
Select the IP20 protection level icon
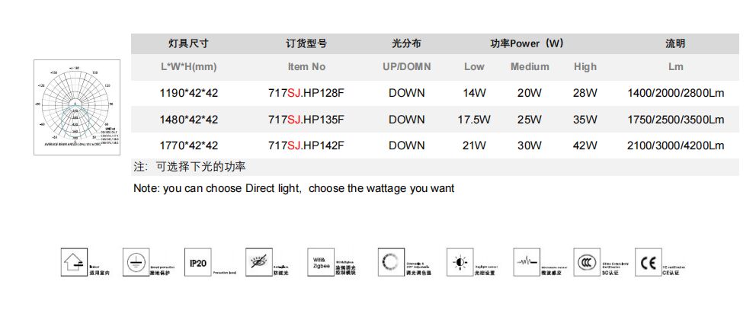coord(197,263)
